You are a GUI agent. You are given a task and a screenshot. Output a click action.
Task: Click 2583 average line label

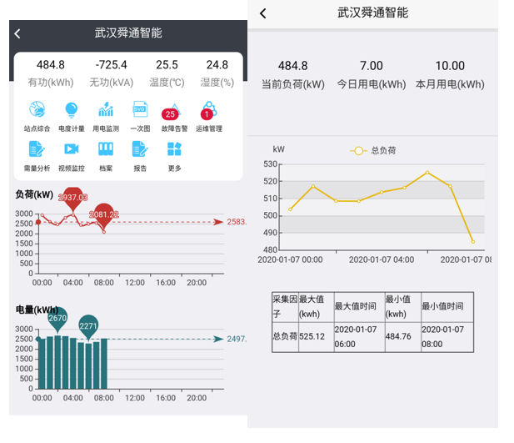[237, 222]
